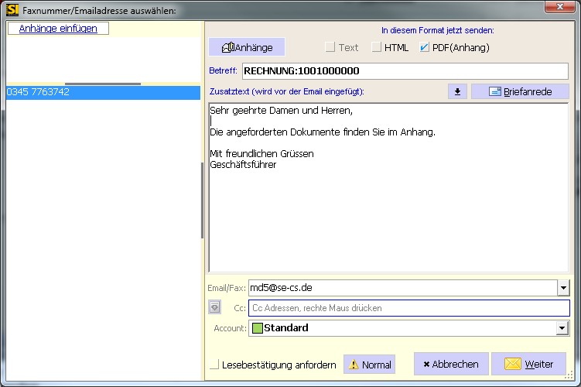
Task: Enable Lesebestätigung anfordern checkbox
Action: [x=214, y=365]
